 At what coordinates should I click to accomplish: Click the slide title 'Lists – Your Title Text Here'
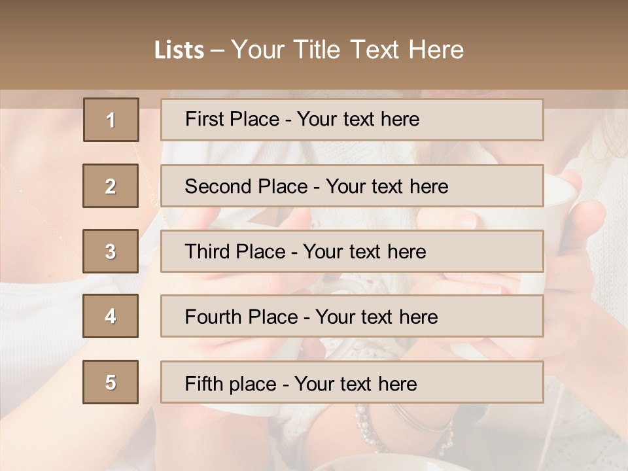309,50
